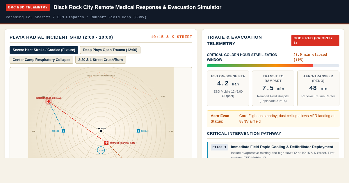Click the '48.0 min elapsed (80%)' text
The height and width of the screenshot is (183, 349).
310,57
